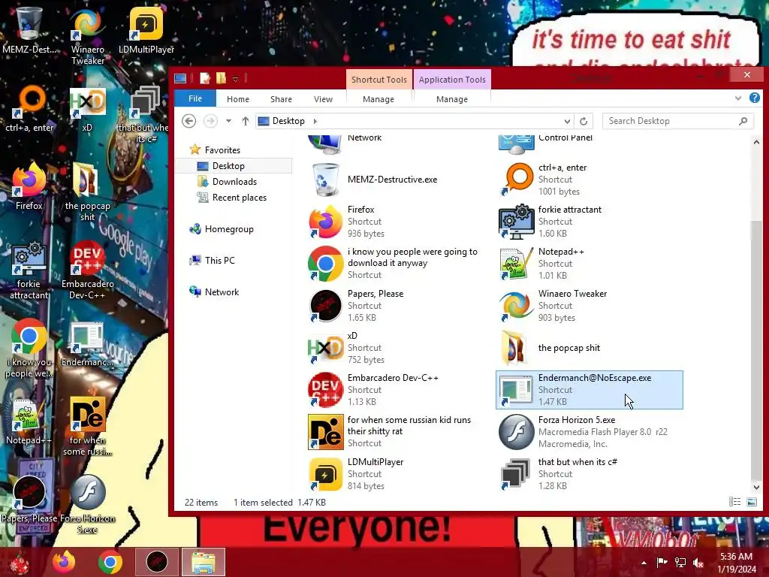Unmute volume in system tray
This screenshot has height=577, width=769.
tap(698, 563)
